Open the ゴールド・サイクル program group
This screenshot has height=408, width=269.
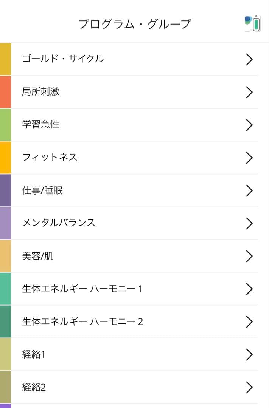(63, 59)
